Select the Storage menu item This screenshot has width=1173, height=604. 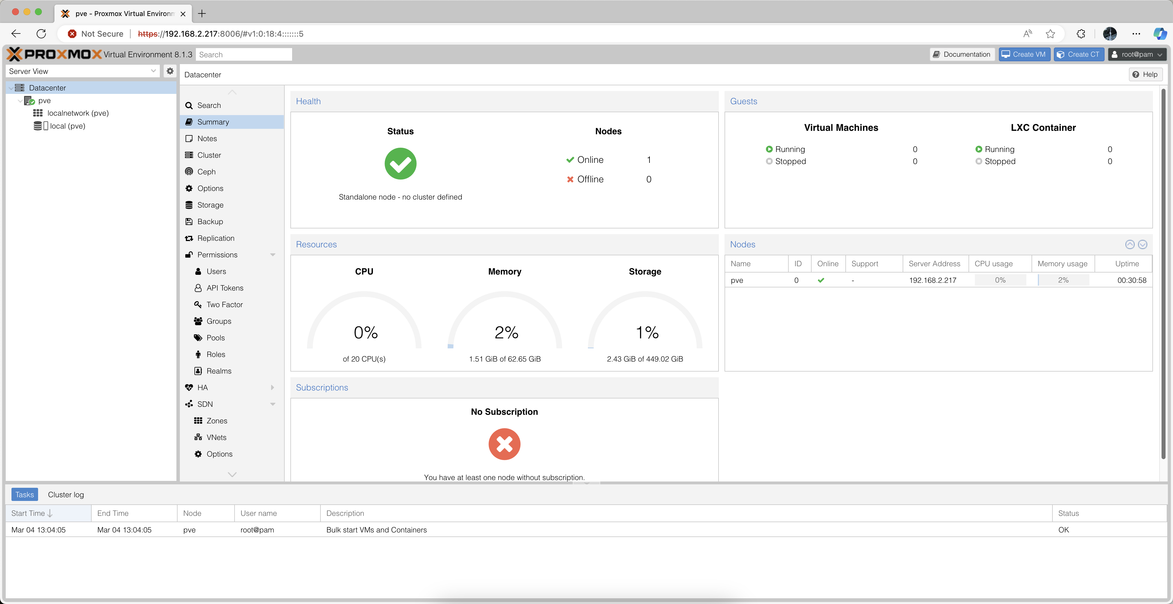[210, 205]
